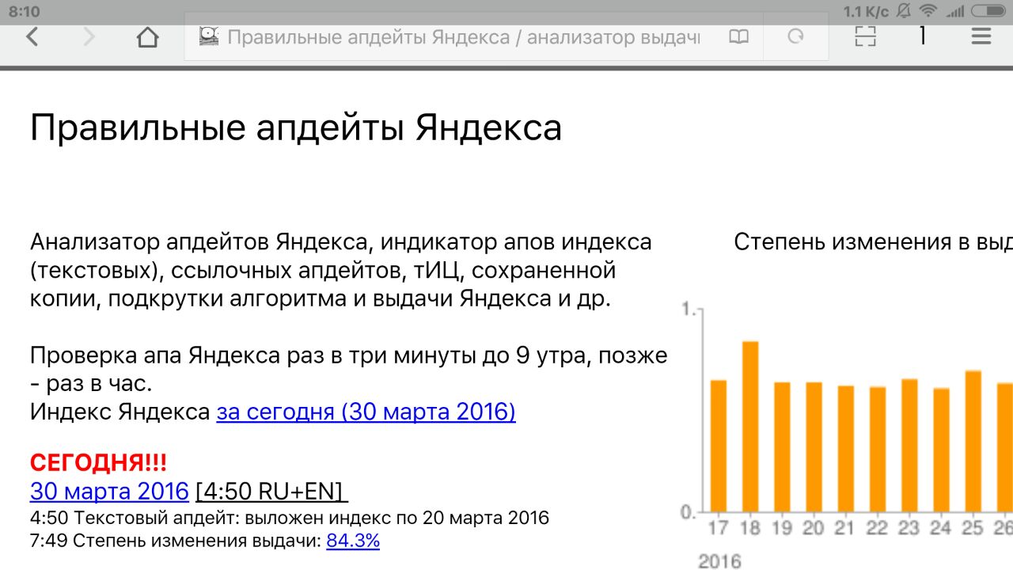
Task: Open tab switcher showing 1 tab
Action: (x=923, y=36)
